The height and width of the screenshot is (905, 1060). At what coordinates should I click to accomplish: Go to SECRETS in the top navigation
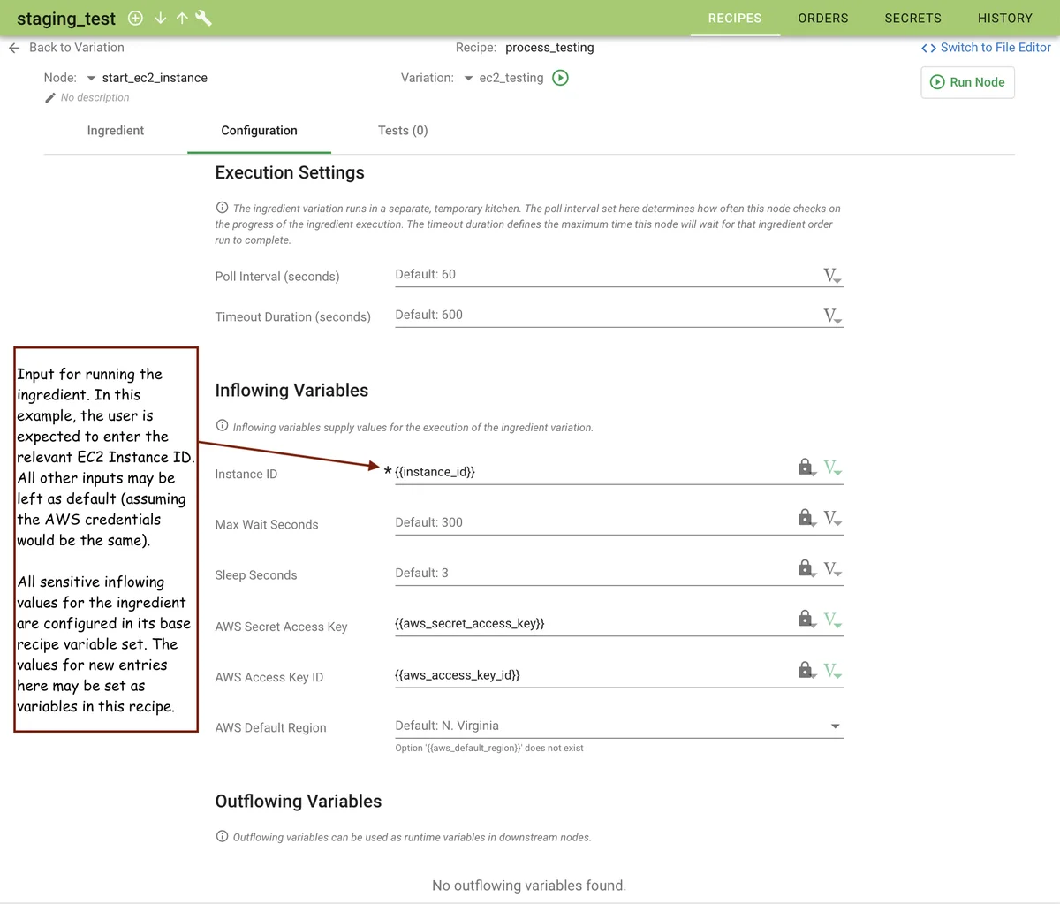pyautogui.click(x=912, y=18)
